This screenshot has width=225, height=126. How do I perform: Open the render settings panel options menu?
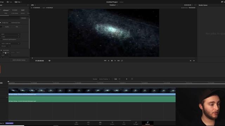point(28,5)
